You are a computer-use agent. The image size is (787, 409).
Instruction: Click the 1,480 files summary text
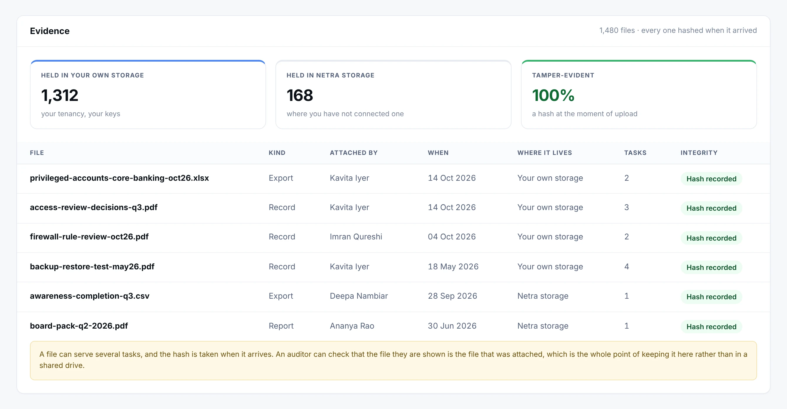point(678,30)
